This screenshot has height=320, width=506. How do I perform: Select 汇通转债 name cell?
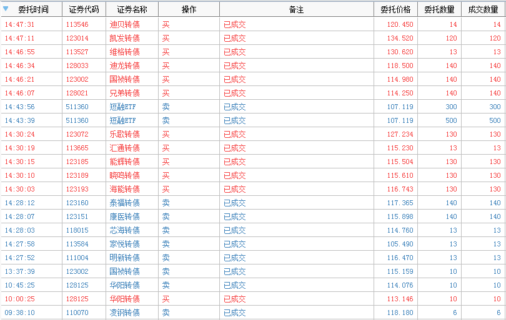pyautogui.click(x=124, y=148)
